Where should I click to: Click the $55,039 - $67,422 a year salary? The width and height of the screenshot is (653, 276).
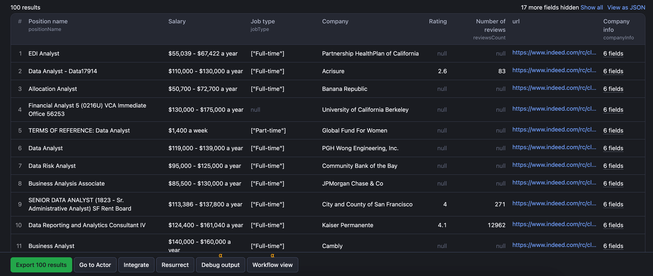tap(203, 54)
